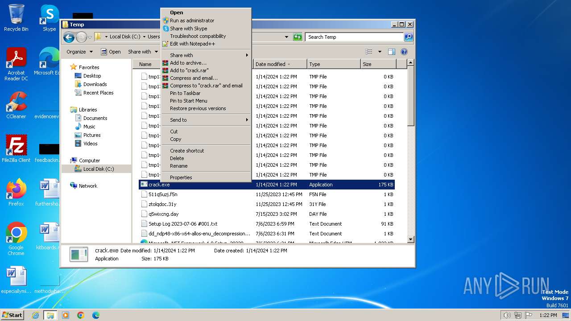Open Acrobat Reader DC desktop icon

(16, 65)
